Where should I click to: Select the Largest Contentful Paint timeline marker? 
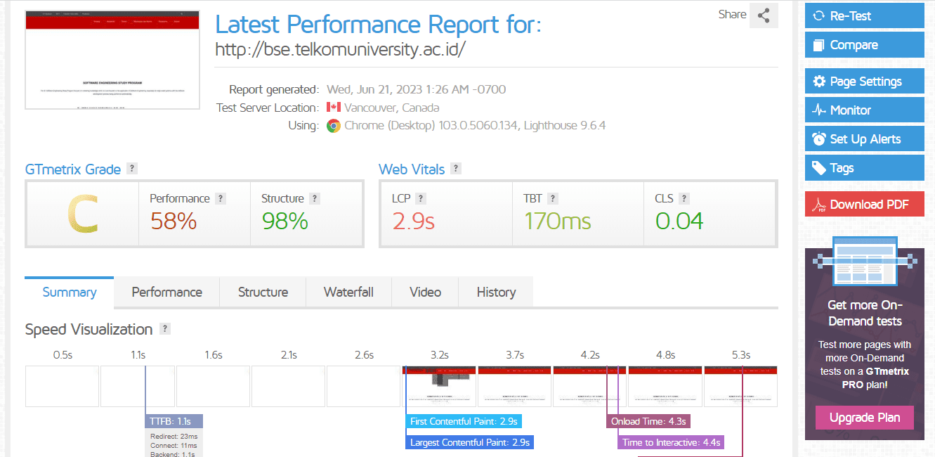click(x=469, y=442)
